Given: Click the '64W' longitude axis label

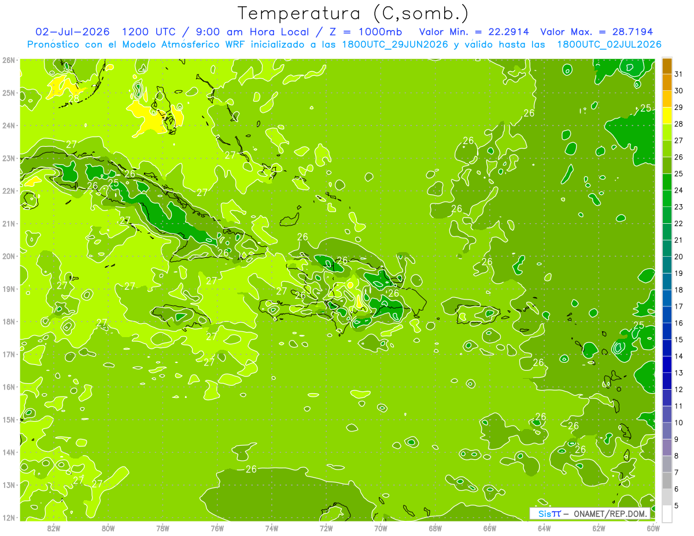Looking at the screenshot, I should click(x=544, y=528).
